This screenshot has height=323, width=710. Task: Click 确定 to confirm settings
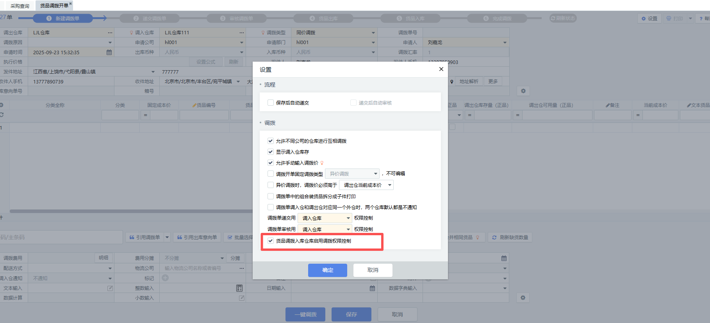tap(327, 270)
